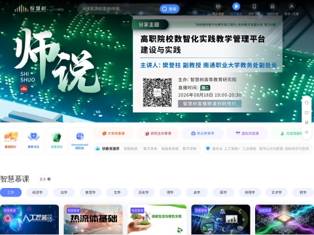This screenshot has width=314, height=235.
Task: Select the 文学 category tab
Action: [117, 193]
